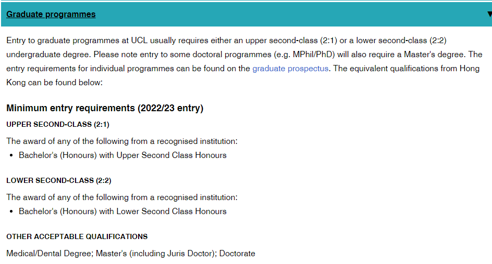This screenshot has width=492, height=264.
Task: Click the Lower Second Class Honours bullet item
Action: click(x=122, y=211)
